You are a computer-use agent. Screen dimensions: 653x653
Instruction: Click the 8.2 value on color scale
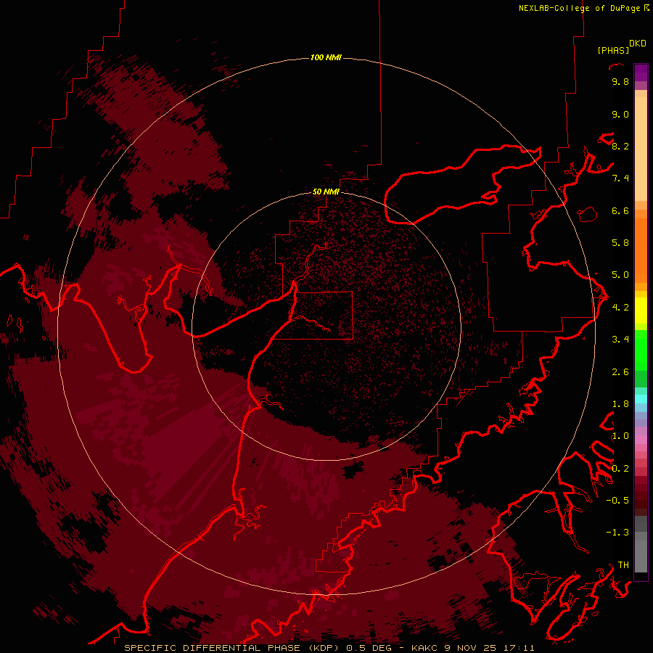tap(620, 146)
